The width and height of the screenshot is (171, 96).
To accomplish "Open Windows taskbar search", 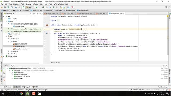I will point(9,94).
